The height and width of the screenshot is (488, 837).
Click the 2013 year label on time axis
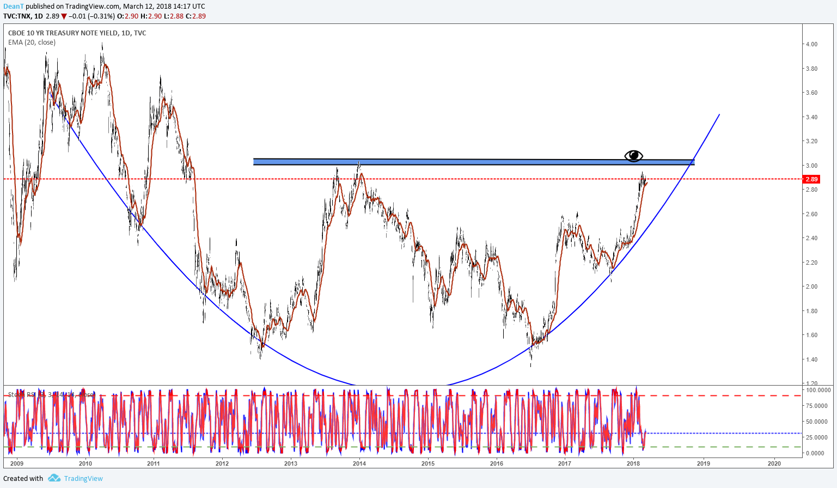291,463
